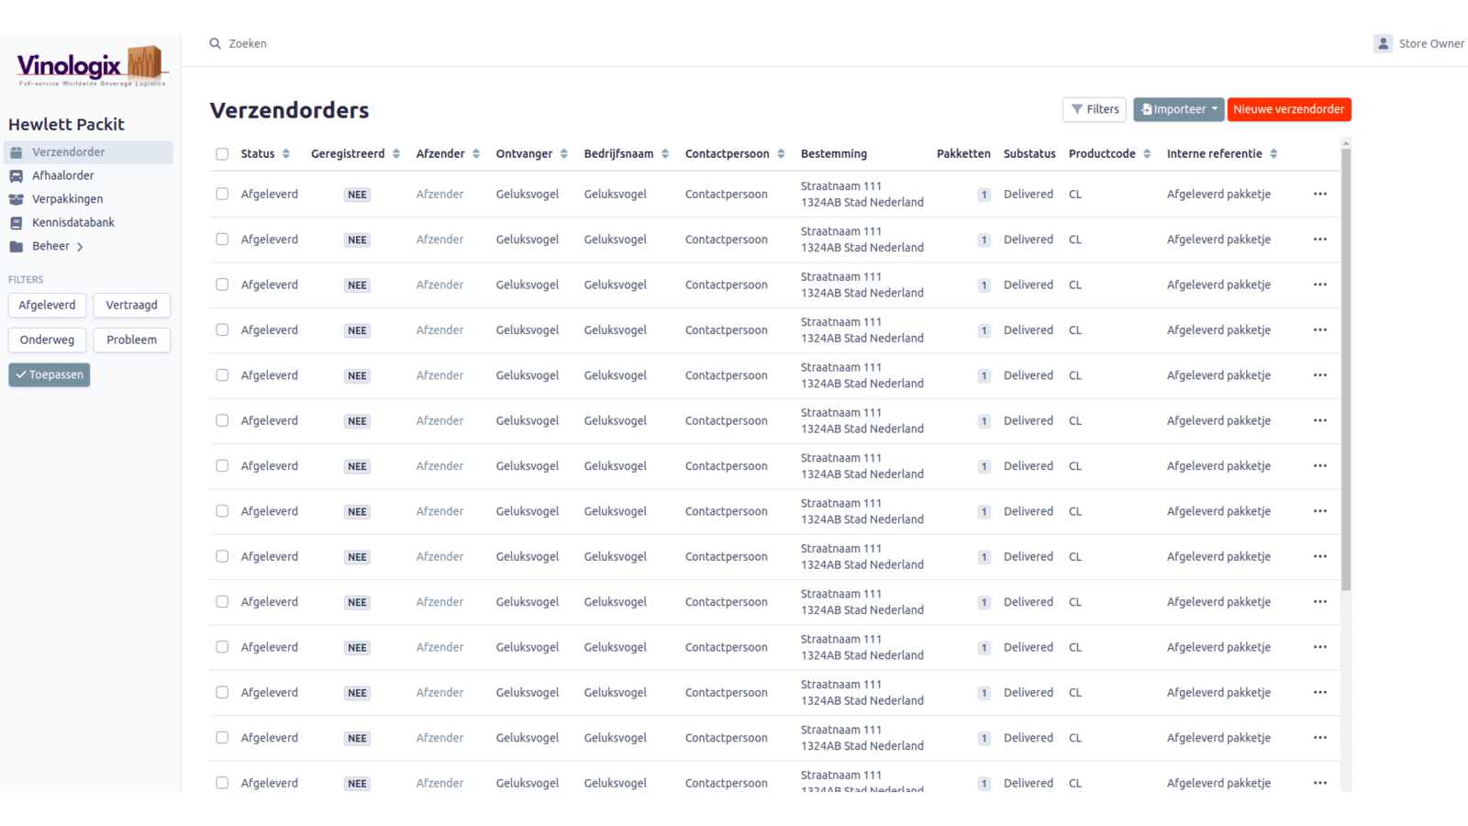The image size is (1468, 826).
Task: Open the Afzender link in first row
Action: [439, 195]
